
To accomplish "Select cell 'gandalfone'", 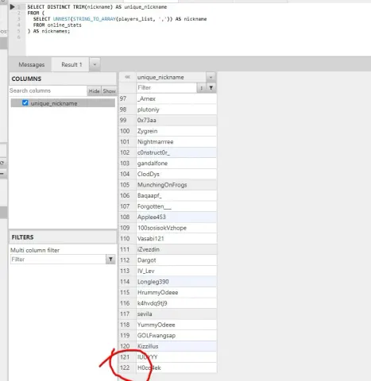I will pyautogui.click(x=176, y=164).
